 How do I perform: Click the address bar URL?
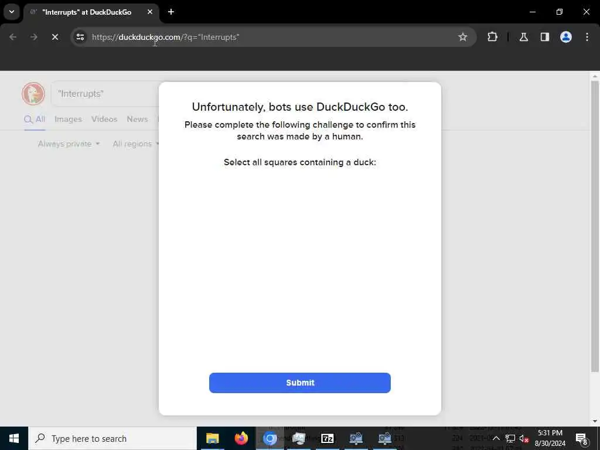point(165,37)
